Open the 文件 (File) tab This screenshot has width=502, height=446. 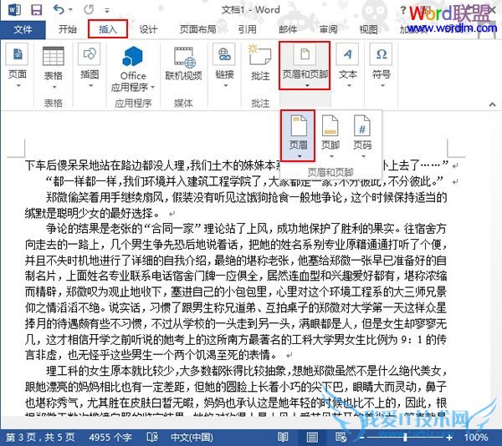tap(23, 30)
